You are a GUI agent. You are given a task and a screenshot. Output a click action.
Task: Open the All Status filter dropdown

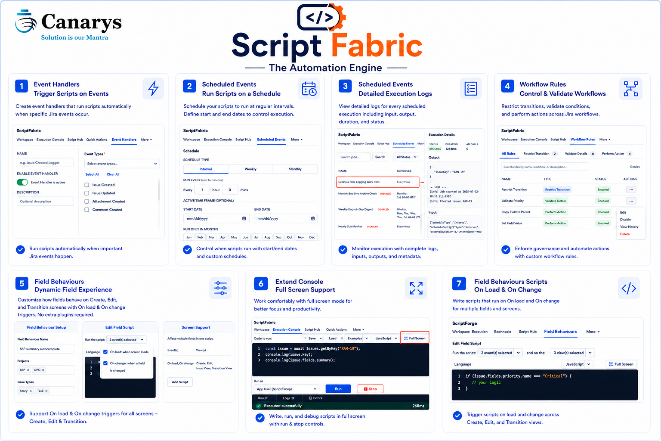click(x=406, y=157)
